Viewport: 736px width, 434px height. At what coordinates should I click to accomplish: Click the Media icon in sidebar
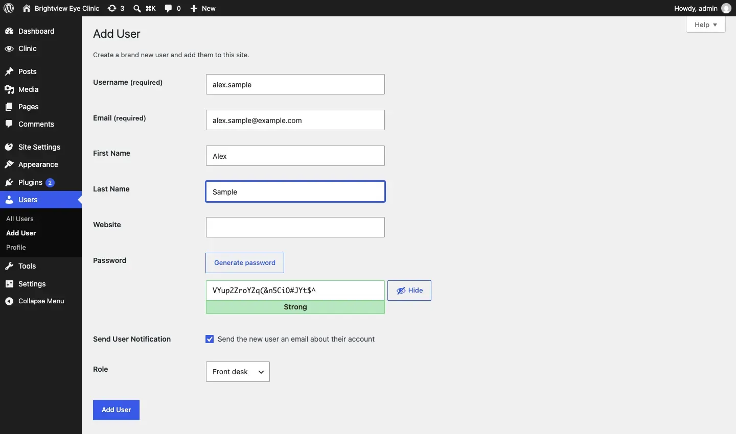[9, 89]
